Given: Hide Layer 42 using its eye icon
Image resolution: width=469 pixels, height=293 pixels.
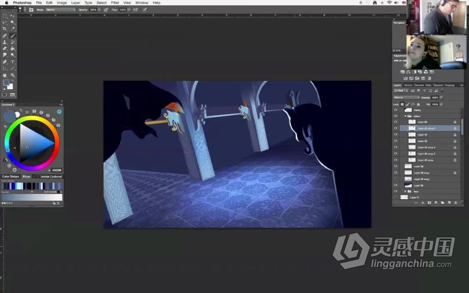Looking at the screenshot, I should tap(395, 141).
